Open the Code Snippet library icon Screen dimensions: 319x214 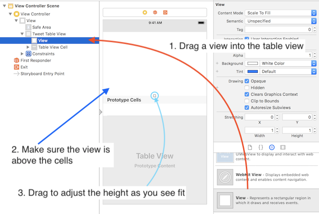261,147
